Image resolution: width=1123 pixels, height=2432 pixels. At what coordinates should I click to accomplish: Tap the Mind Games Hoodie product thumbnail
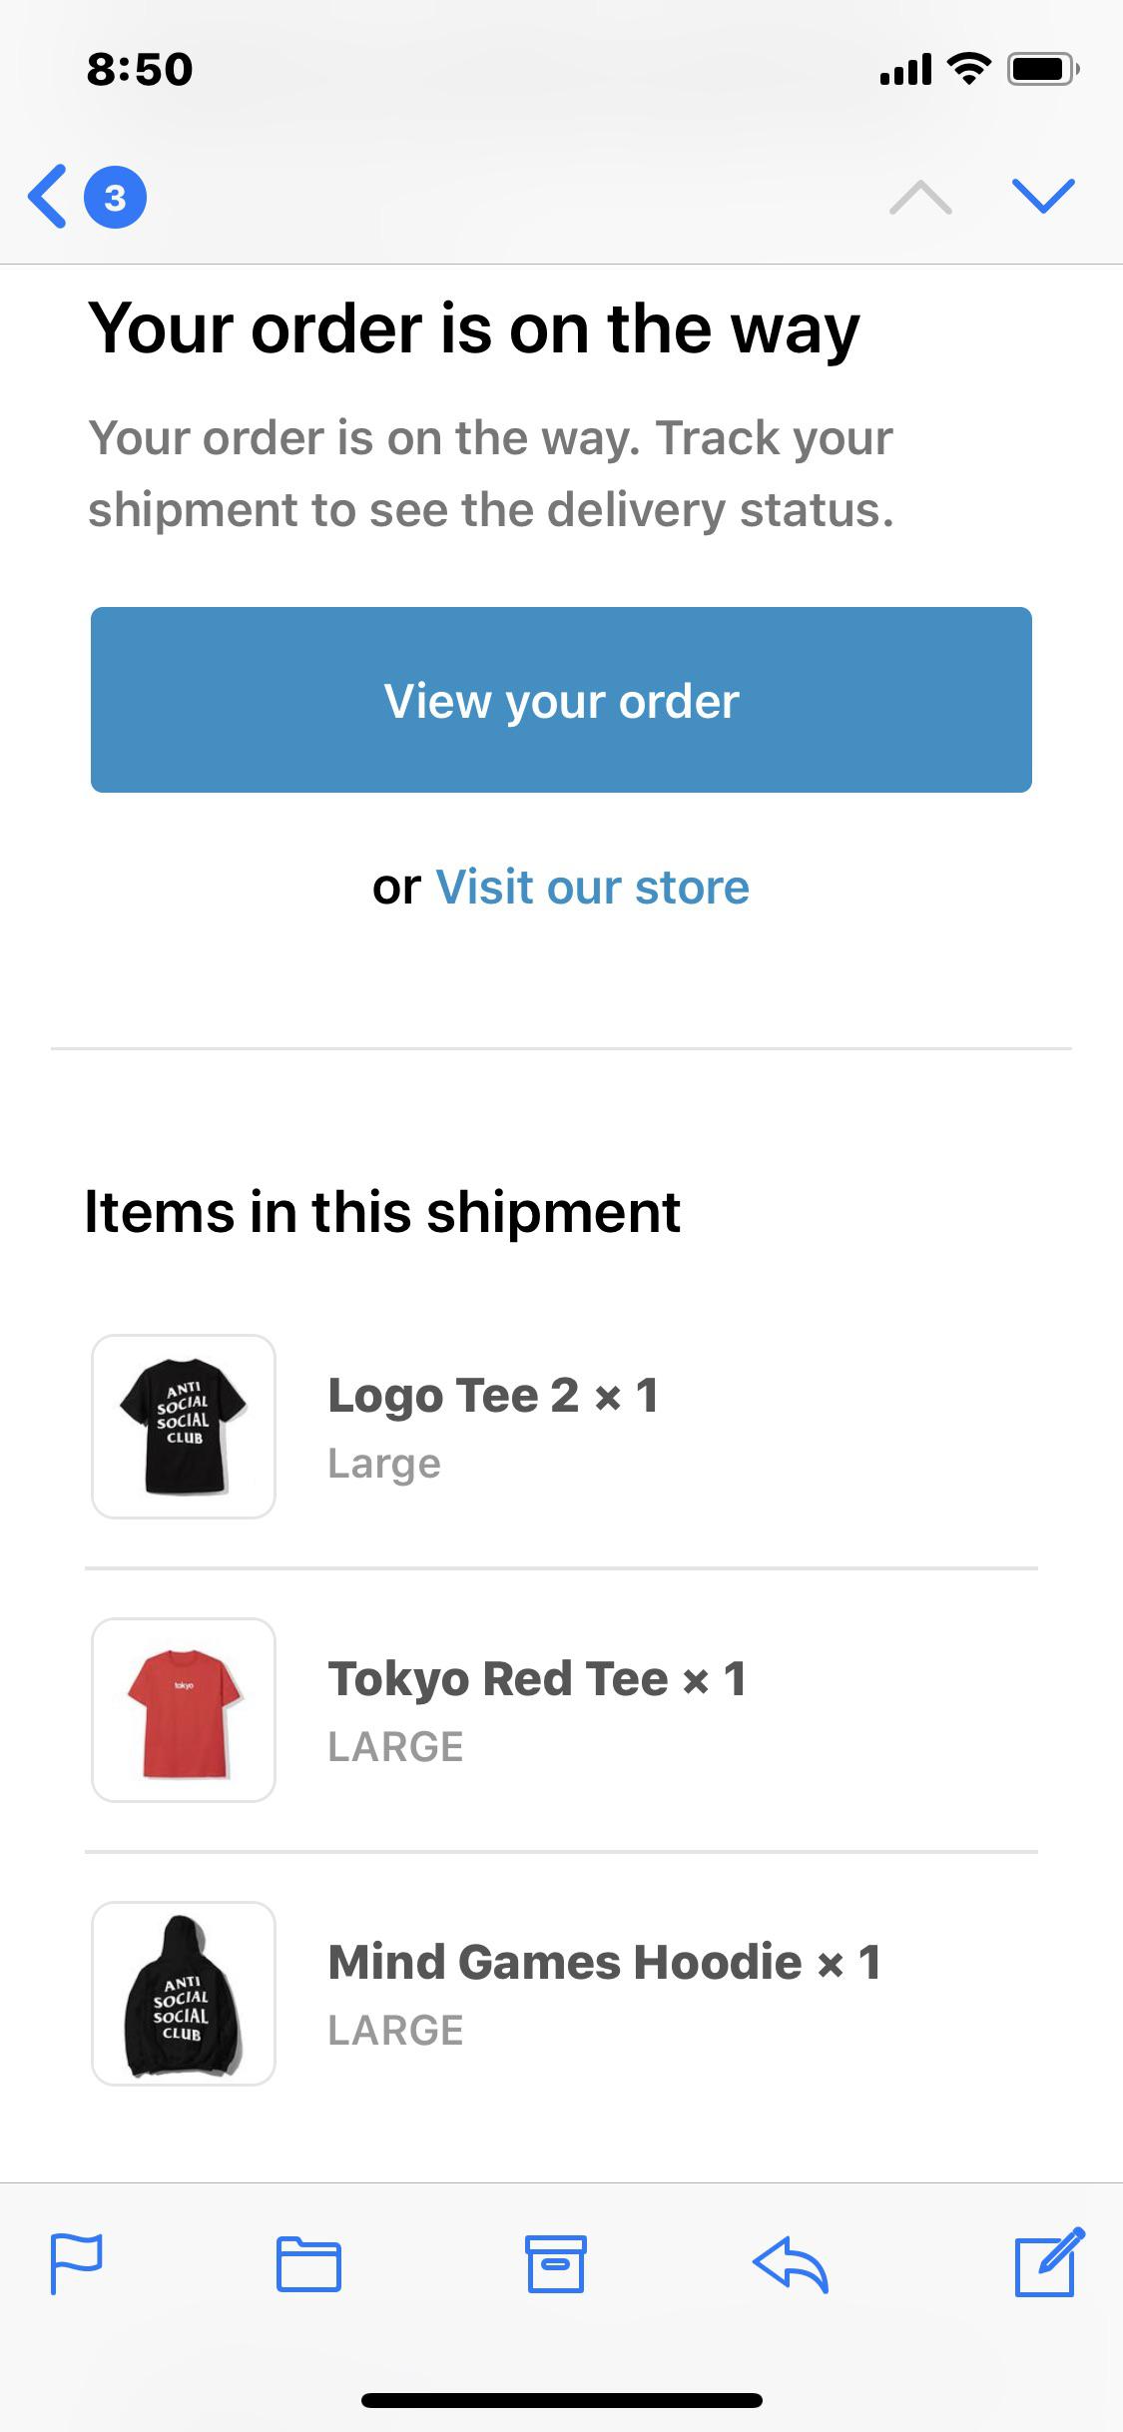184,1994
